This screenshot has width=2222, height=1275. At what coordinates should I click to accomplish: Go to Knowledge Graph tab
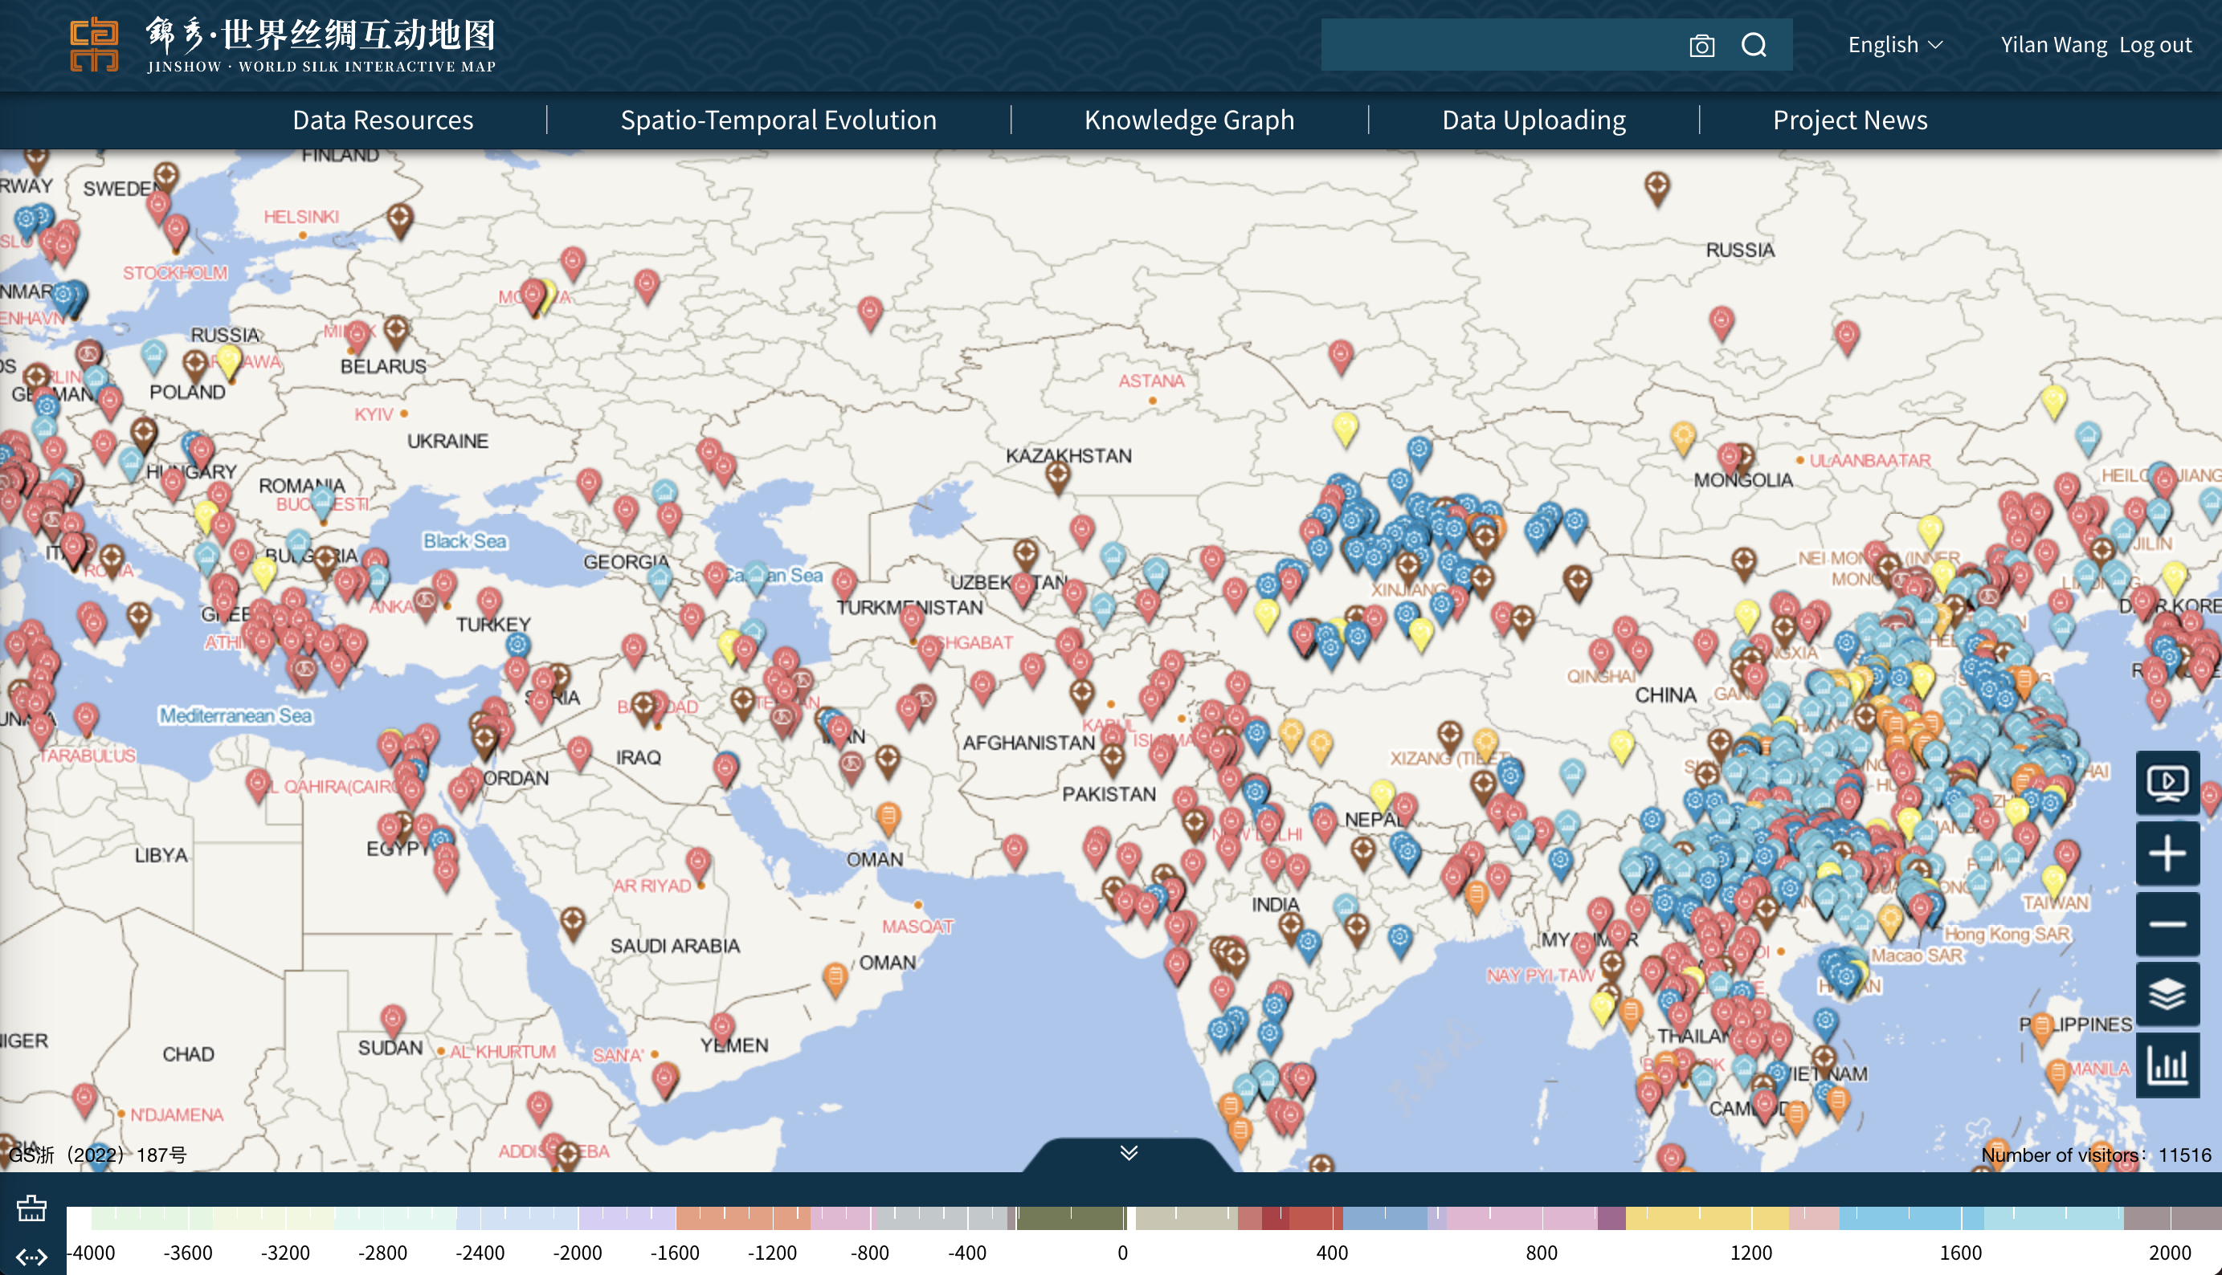tap(1189, 120)
